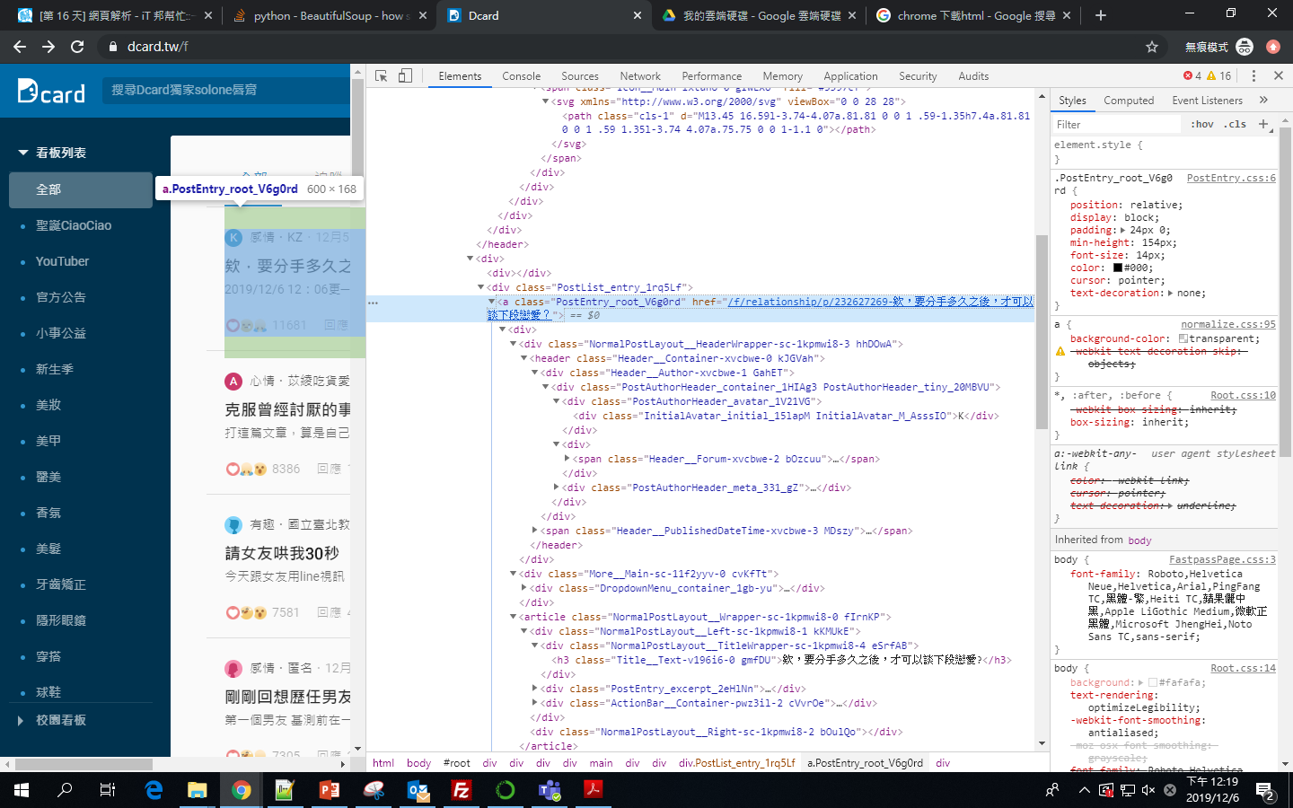The width and height of the screenshot is (1293, 808).
Task: Expand the padding shorthand property triangle
Action: pyautogui.click(x=1122, y=230)
